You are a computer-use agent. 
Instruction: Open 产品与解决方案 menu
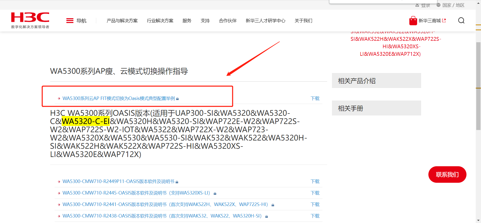tap(122, 20)
